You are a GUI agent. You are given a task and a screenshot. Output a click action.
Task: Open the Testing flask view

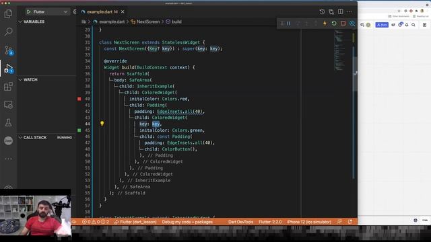tap(8, 122)
